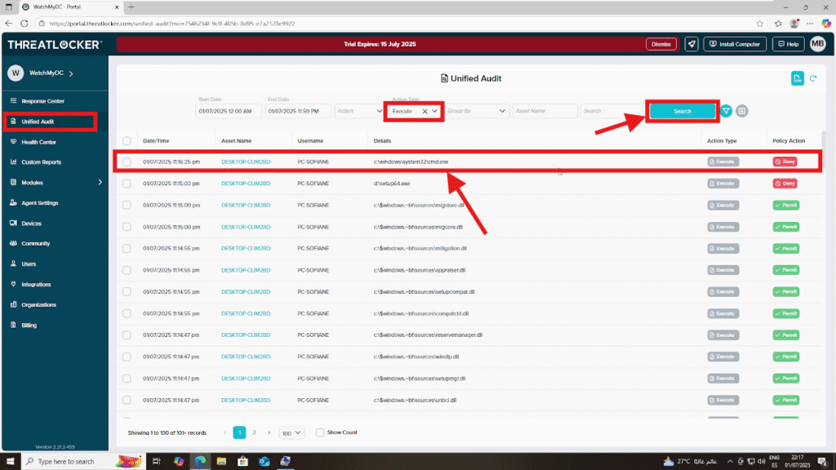The height and width of the screenshot is (470, 836).
Task: Open Agent Settings page
Action: pyautogui.click(x=39, y=203)
